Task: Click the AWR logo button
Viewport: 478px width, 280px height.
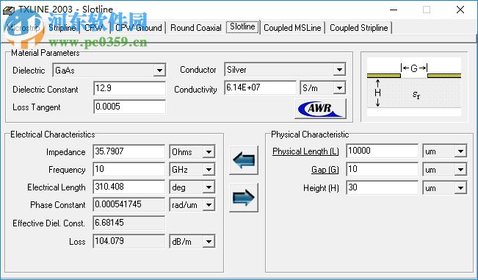Action: pos(320,108)
